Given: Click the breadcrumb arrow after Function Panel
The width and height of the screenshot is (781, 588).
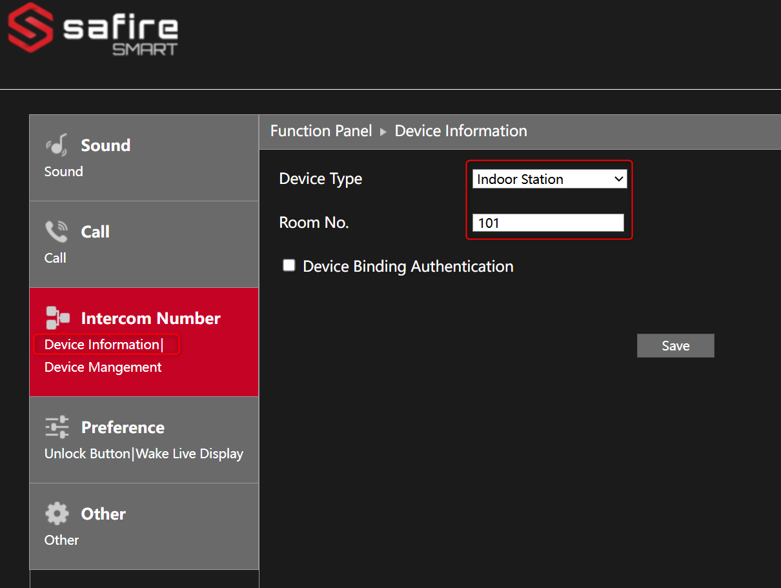Looking at the screenshot, I should (383, 132).
